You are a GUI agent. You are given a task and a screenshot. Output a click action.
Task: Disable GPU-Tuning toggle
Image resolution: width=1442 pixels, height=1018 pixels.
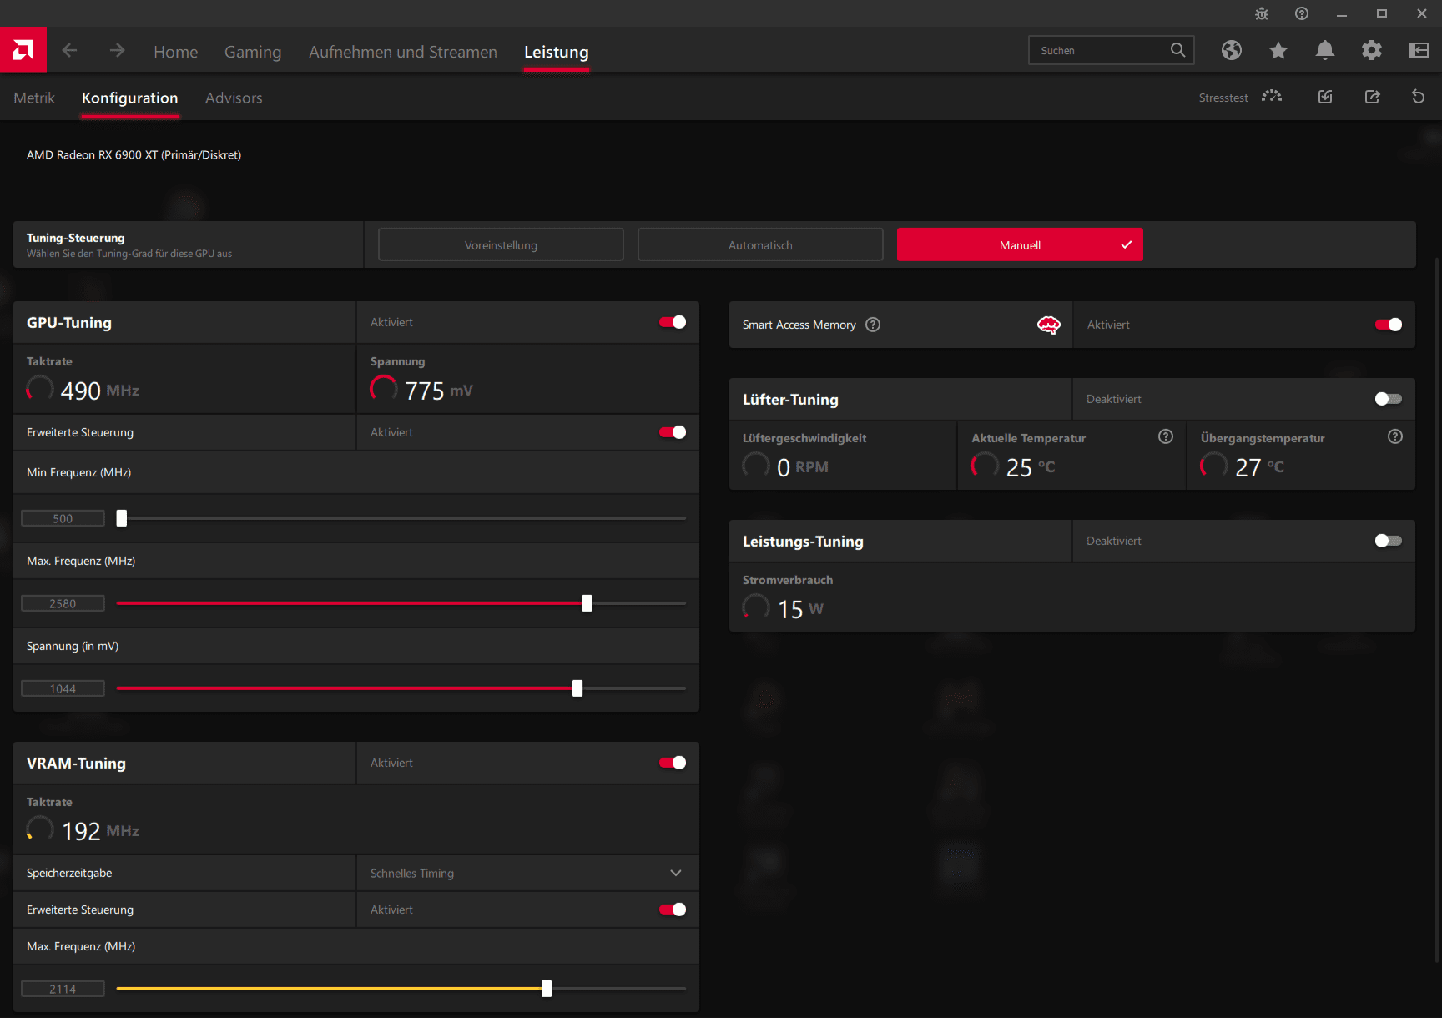tap(673, 322)
